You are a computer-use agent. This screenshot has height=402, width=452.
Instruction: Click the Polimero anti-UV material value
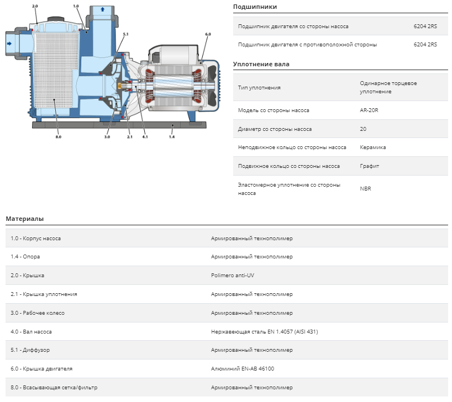tap(233, 276)
